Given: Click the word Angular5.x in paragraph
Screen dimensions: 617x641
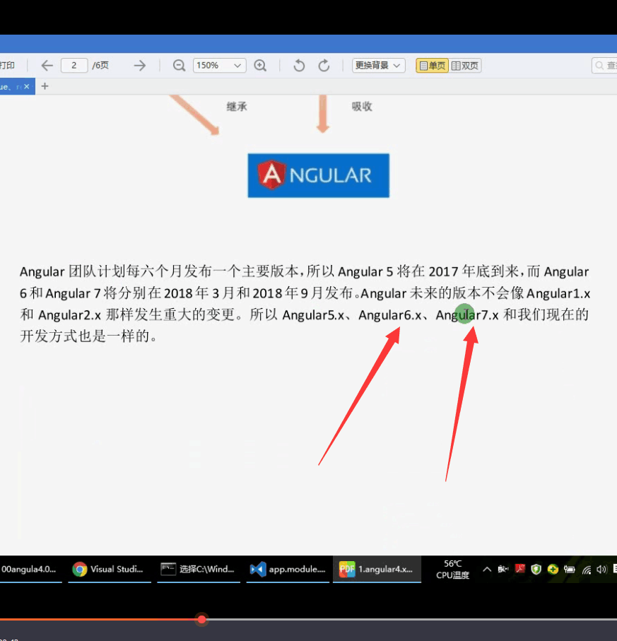Looking at the screenshot, I should 313,315.
